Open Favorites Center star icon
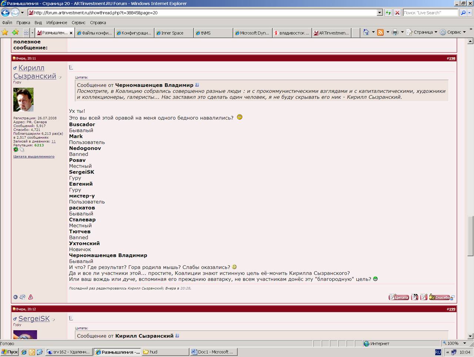Viewport: 474px width, 357px height. coord(5,33)
